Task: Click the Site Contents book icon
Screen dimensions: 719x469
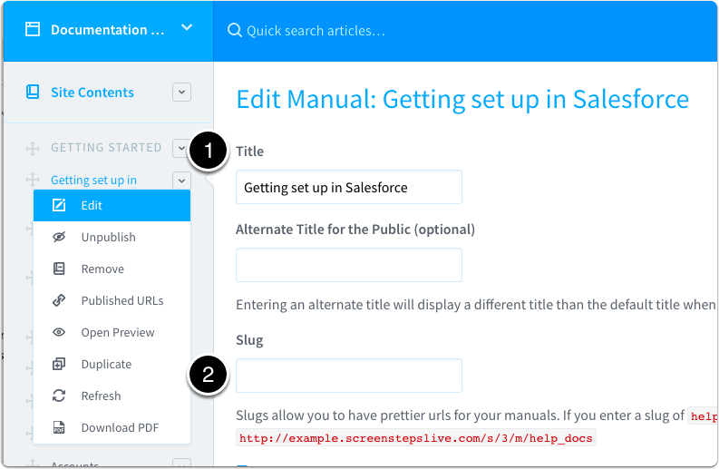Action: pos(33,92)
